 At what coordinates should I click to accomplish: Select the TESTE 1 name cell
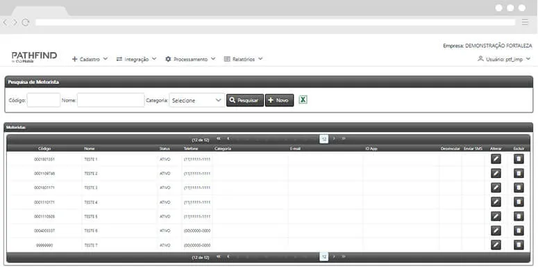pos(91,159)
